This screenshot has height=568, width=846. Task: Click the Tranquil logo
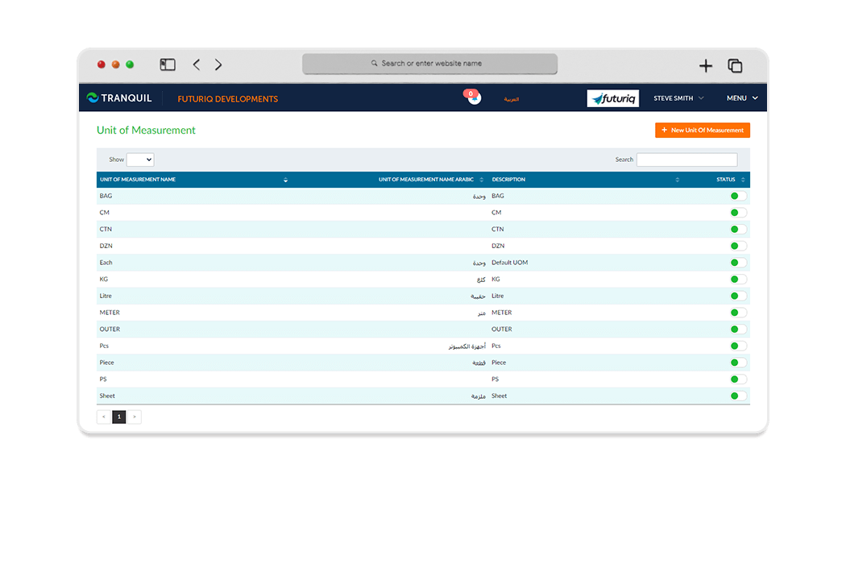pos(118,97)
